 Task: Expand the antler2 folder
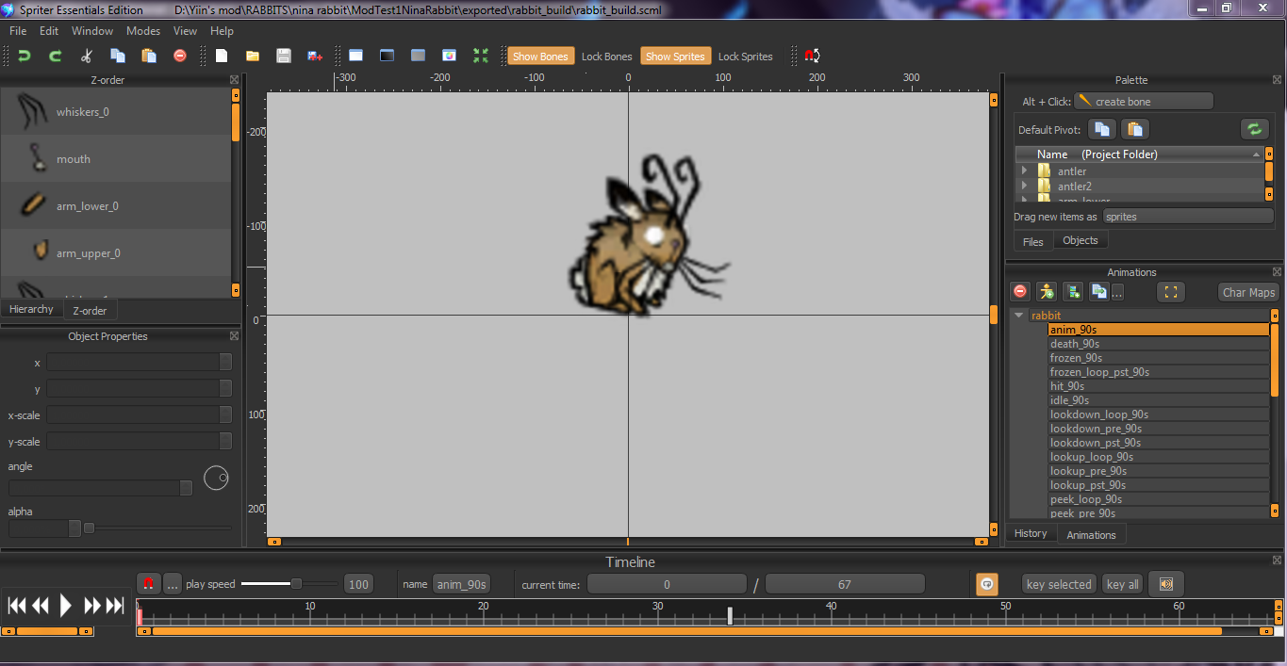pos(1025,187)
